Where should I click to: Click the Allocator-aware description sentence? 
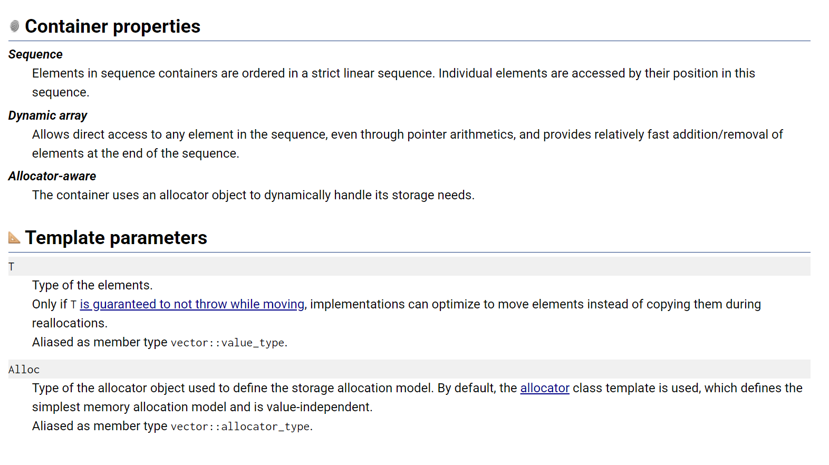click(x=253, y=195)
